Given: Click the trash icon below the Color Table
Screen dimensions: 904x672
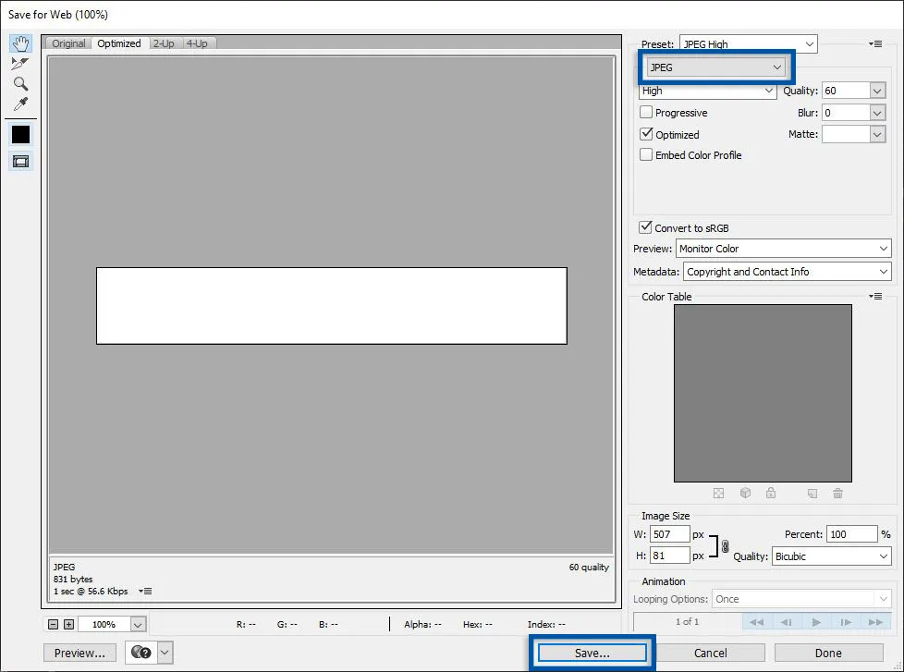Looking at the screenshot, I should tap(837, 494).
